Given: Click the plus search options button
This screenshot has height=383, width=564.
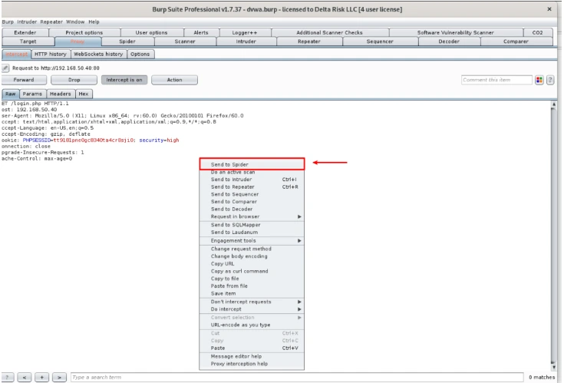Looking at the screenshot, I should 41,377.
